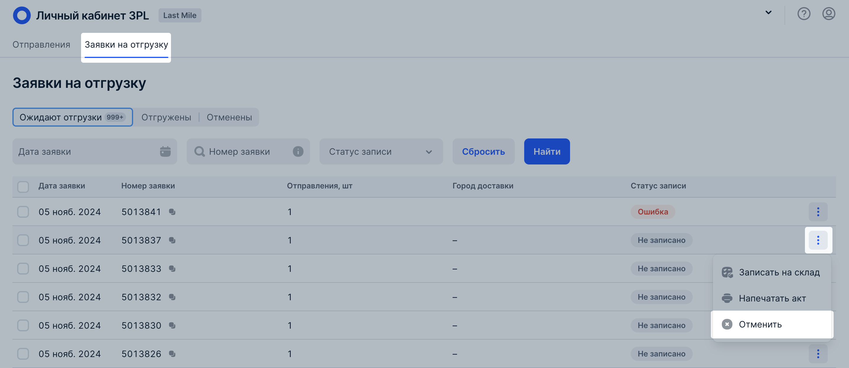The width and height of the screenshot is (849, 368).
Task: Click the Ошибка status badge
Action: pos(653,212)
